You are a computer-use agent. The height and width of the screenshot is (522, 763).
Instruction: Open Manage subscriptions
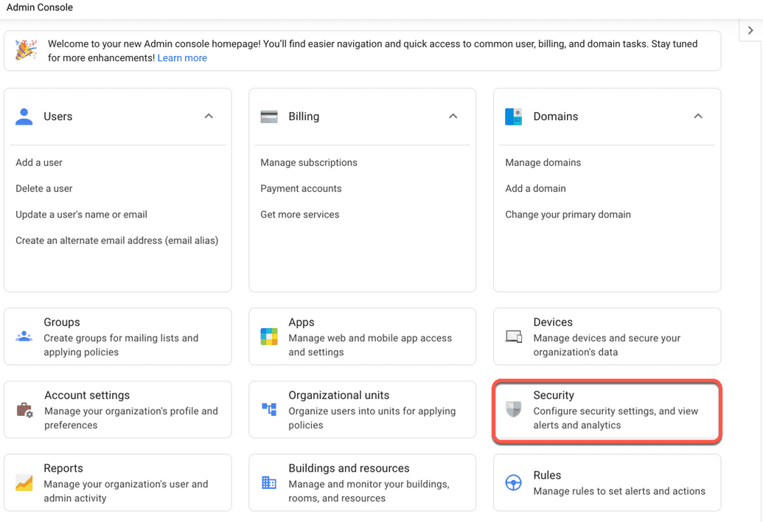[308, 162]
